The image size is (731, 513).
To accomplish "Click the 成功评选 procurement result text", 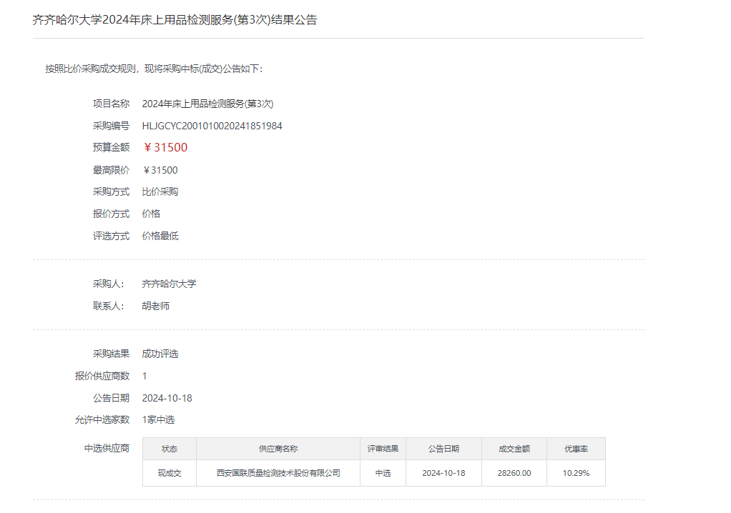I will pos(160,354).
